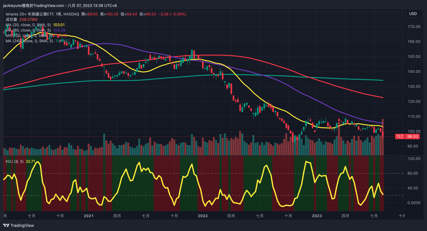
Task: Click the 成交量 volume legend label
Action: (x=11, y=19)
